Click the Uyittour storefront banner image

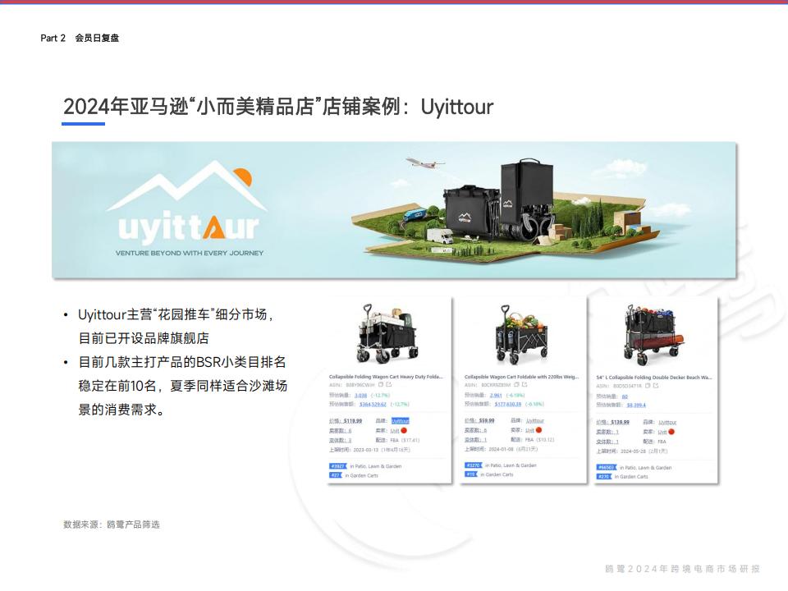click(x=394, y=210)
